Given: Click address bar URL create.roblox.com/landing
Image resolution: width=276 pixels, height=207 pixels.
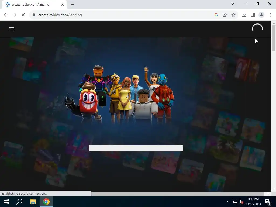Looking at the screenshot, I should coord(60,15).
